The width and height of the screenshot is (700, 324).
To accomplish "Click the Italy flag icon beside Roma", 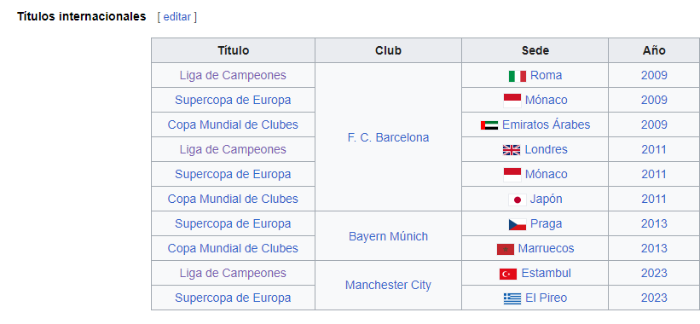I will click(x=517, y=77).
